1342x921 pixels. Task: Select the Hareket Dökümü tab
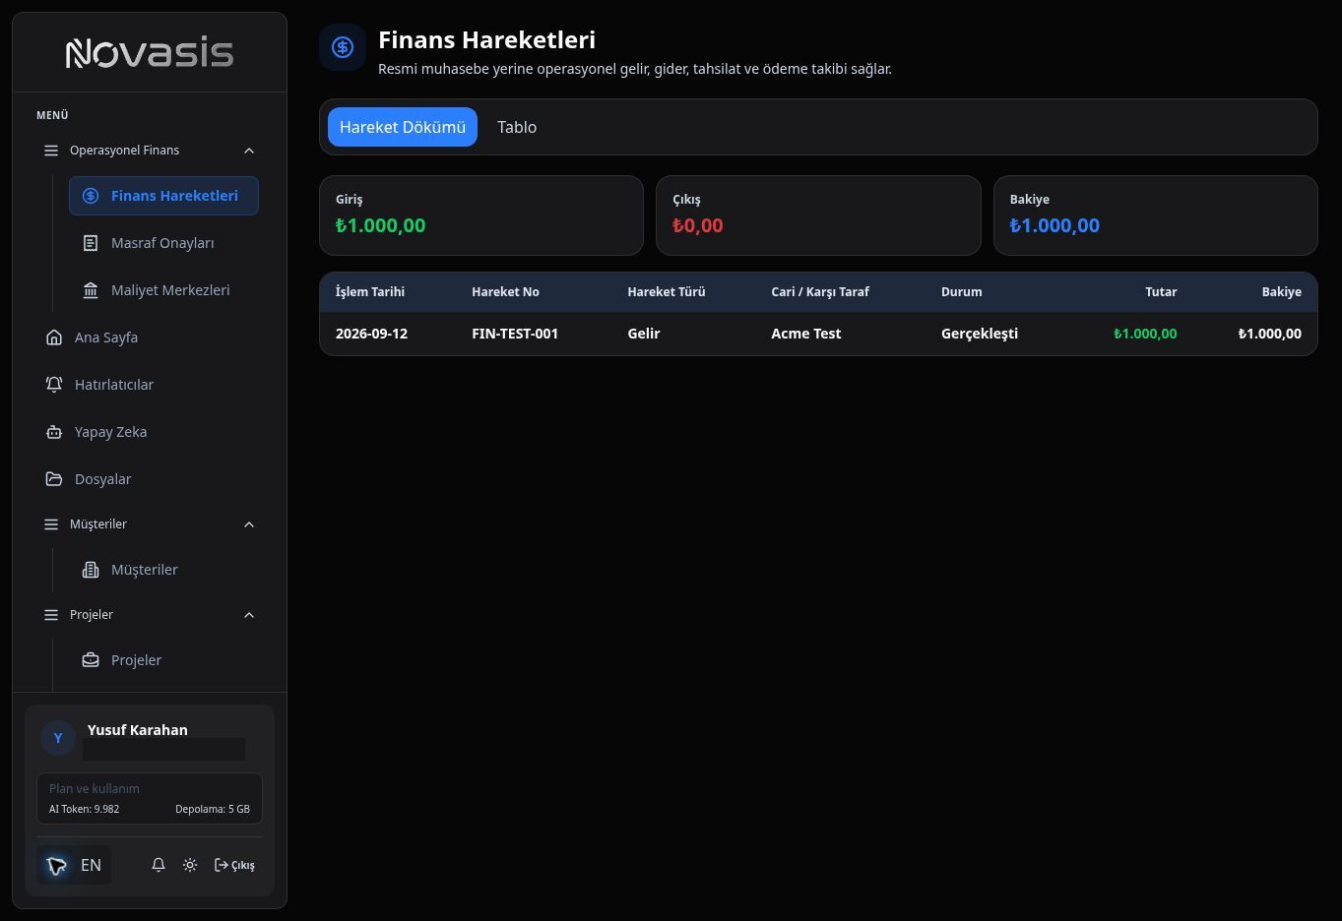point(403,127)
